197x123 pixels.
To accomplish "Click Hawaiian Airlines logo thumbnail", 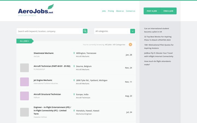I will [25, 112].
